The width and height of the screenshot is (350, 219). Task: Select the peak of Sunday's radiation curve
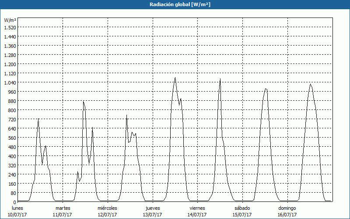(310, 84)
